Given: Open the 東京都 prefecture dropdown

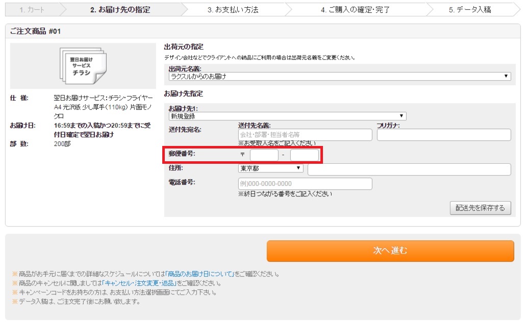Looking at the screenshot, I should coord(270,168).
